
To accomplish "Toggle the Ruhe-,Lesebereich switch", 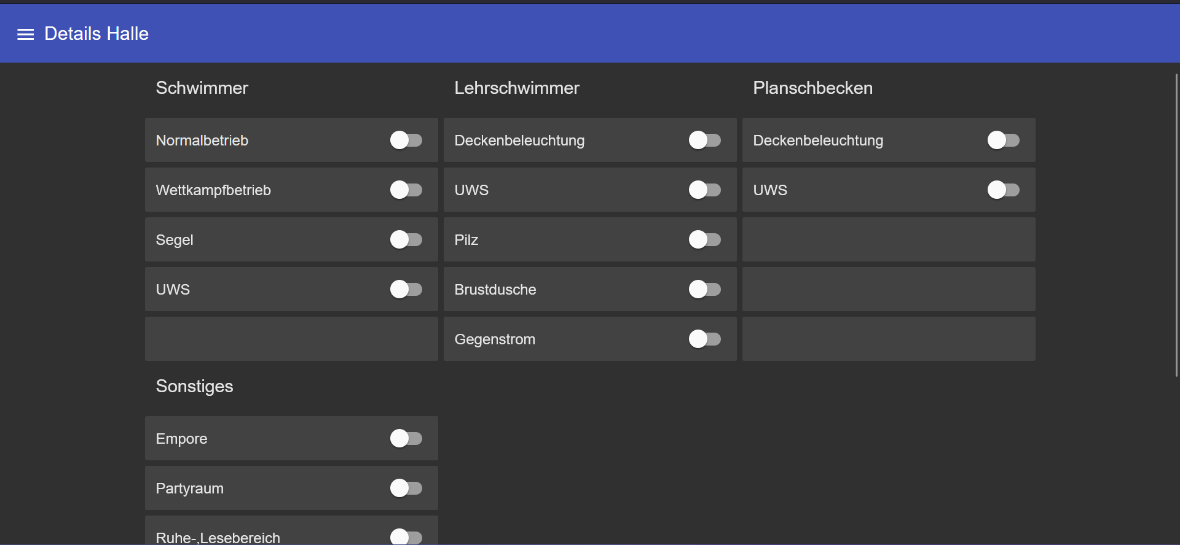I will pos(406,537).
